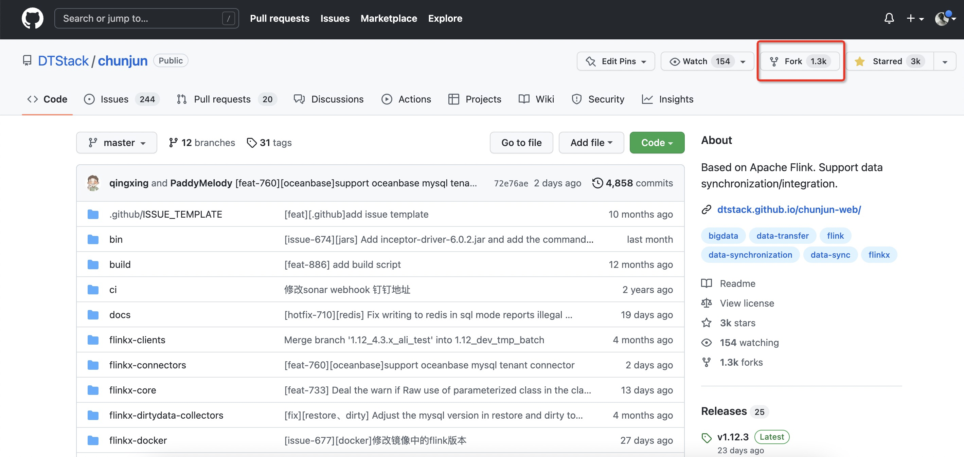Image resolution: width=964 pixels, height=457 pixels.
Task: Open the Readme book icon link
Action: point(707,284)
